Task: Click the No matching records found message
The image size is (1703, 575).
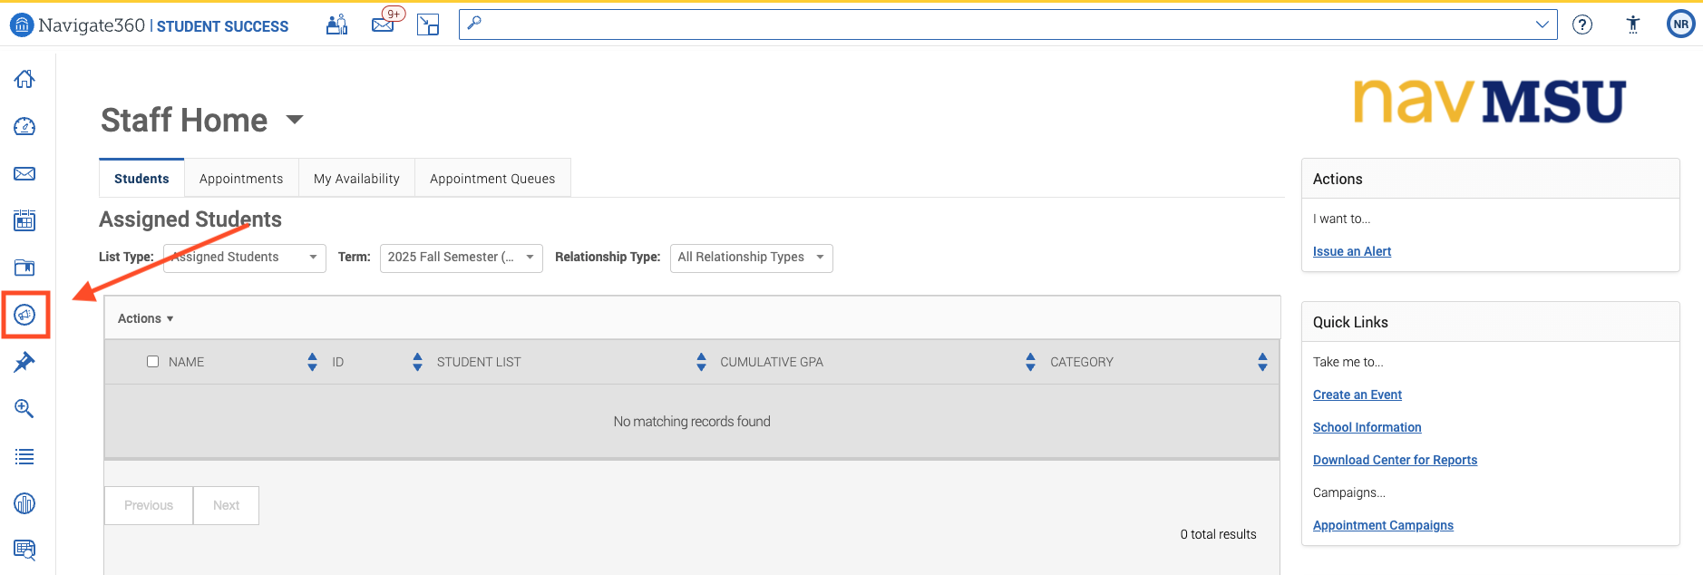Action: (692, 422)
